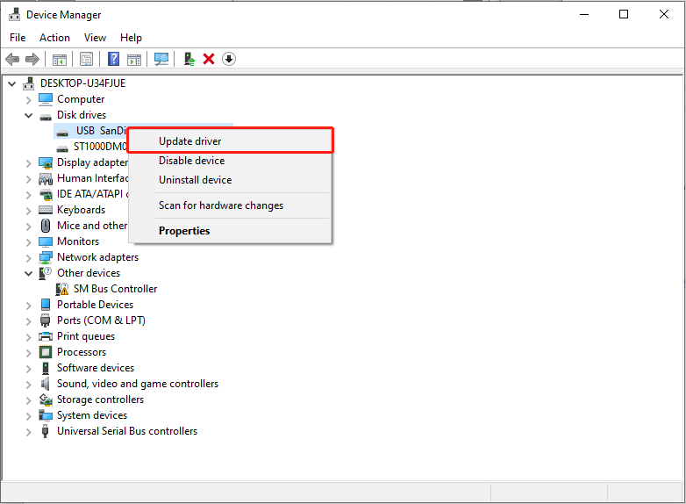Screen dimensions: 686x504
Task: Click the Mice and other pointing devices icon
Action: 46,226
